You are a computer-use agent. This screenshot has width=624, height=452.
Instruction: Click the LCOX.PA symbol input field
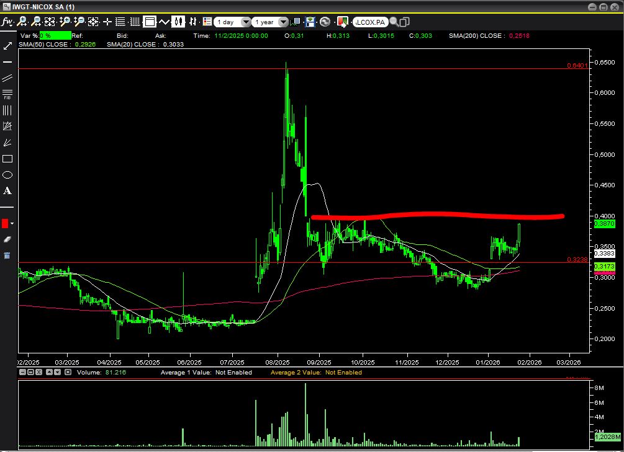click(370, 22)
